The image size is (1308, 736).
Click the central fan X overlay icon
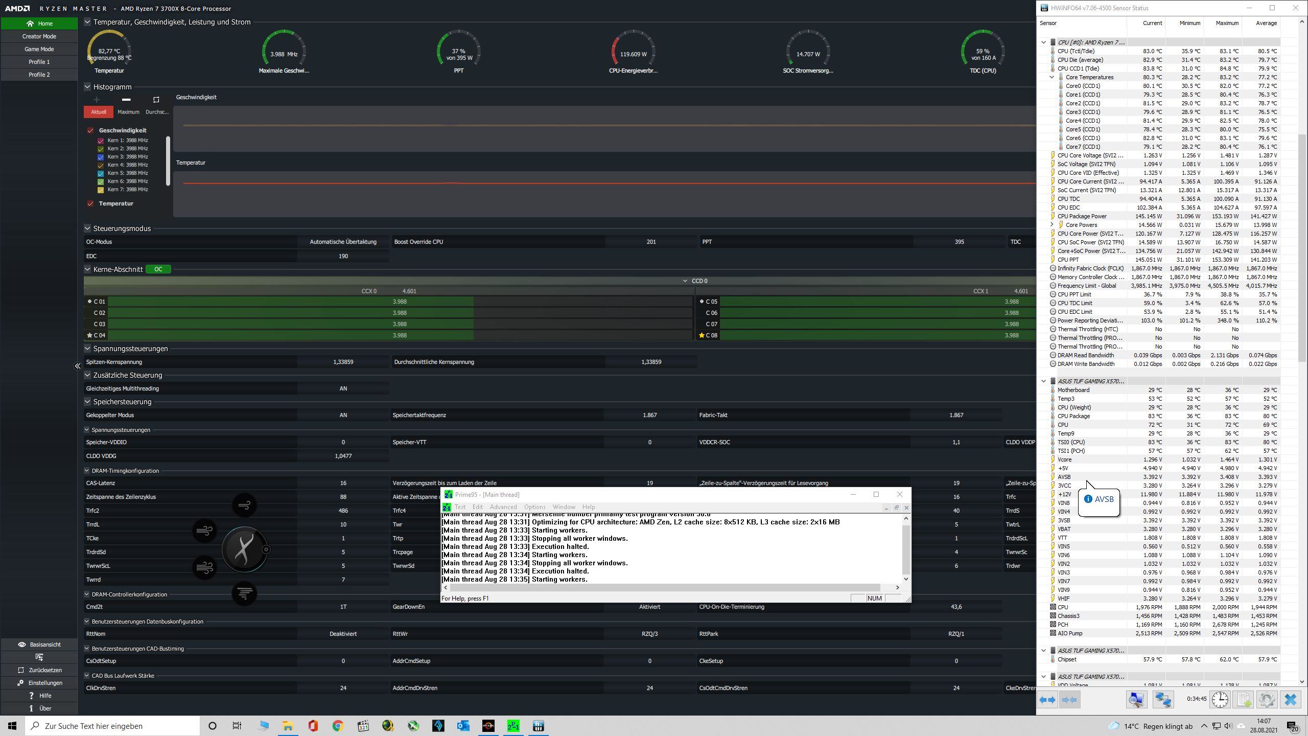(244, 549)
